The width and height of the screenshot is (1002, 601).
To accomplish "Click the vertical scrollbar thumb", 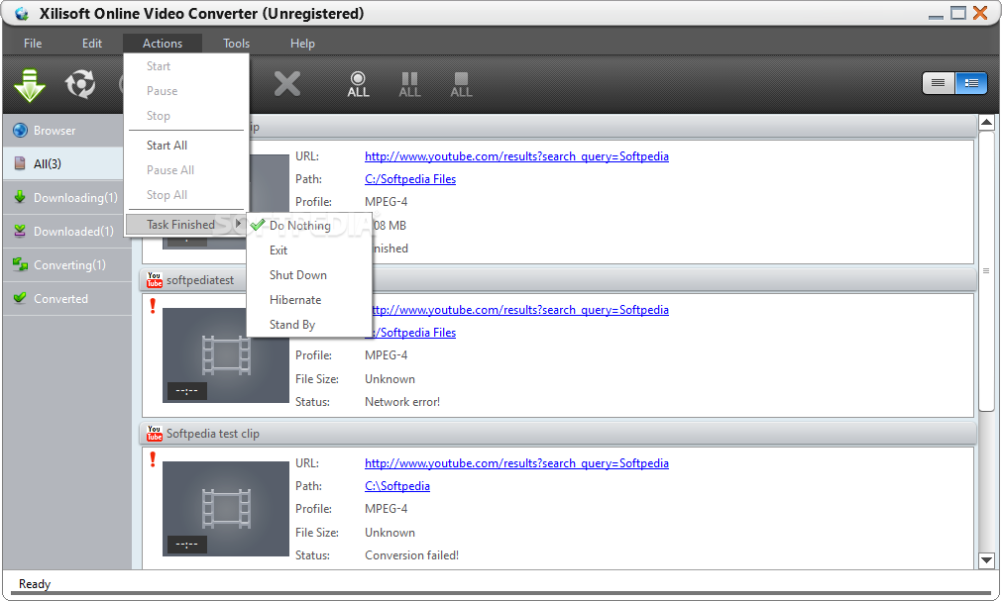I will 986,271.
